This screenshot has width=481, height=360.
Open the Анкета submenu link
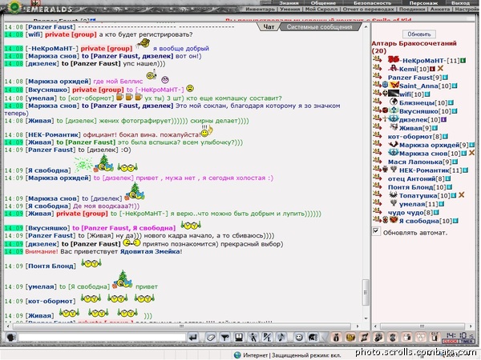(x=440, y=10)
